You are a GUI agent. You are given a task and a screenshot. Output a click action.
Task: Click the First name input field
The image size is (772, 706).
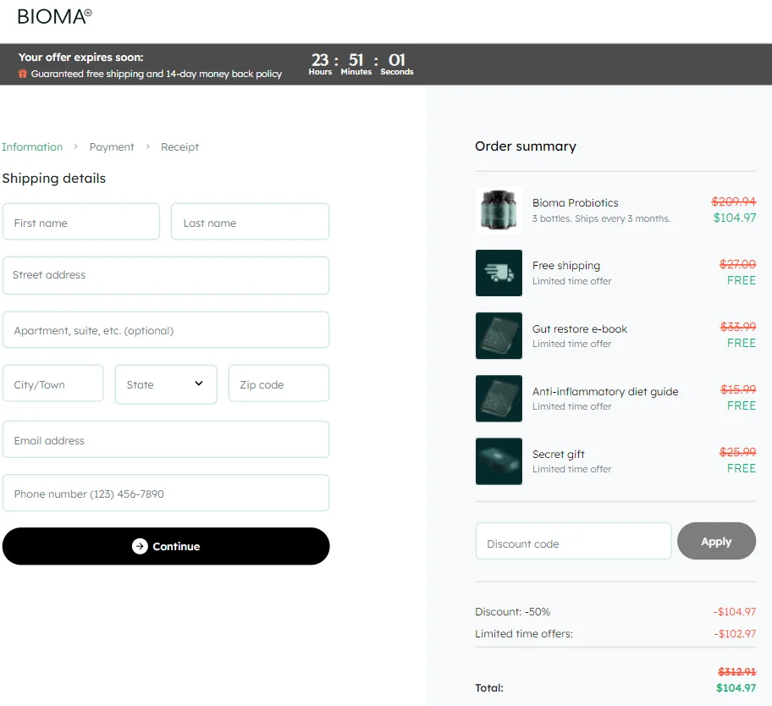[x=80, y=221]
